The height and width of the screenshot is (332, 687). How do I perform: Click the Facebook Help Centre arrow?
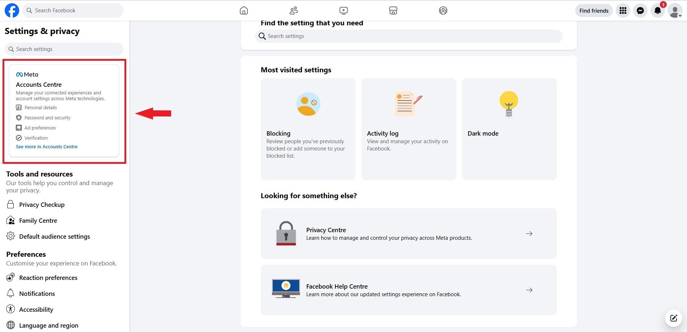coord(529,290)
